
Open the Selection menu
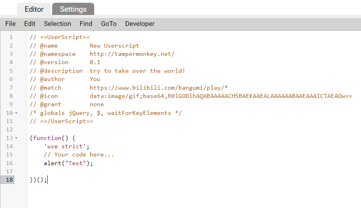58,24
